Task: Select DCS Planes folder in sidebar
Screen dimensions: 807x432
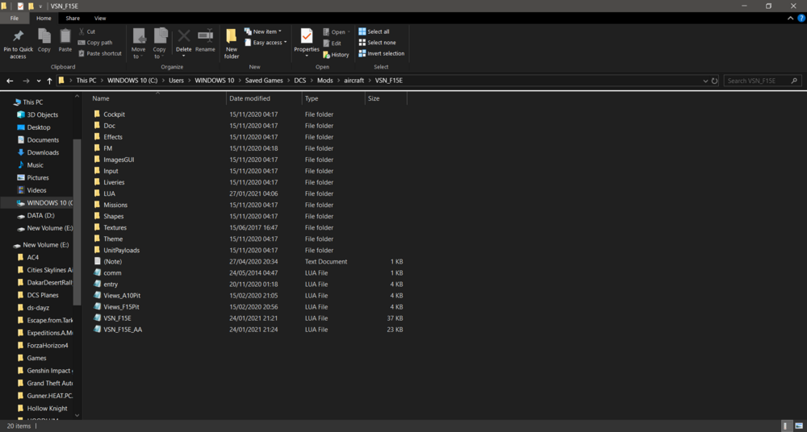Action: coord(42,295)
